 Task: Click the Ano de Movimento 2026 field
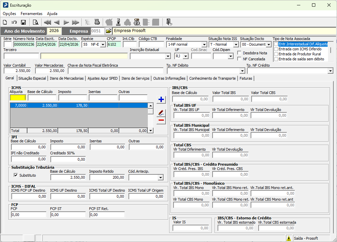54,31
